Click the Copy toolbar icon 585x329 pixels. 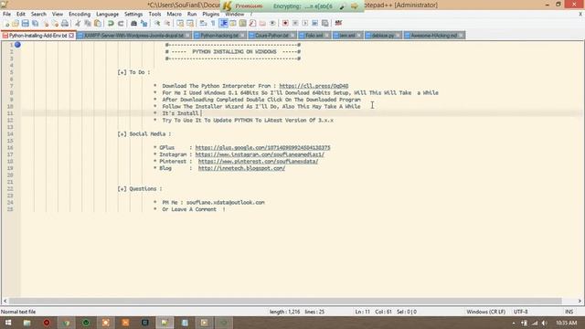(88, 23)
